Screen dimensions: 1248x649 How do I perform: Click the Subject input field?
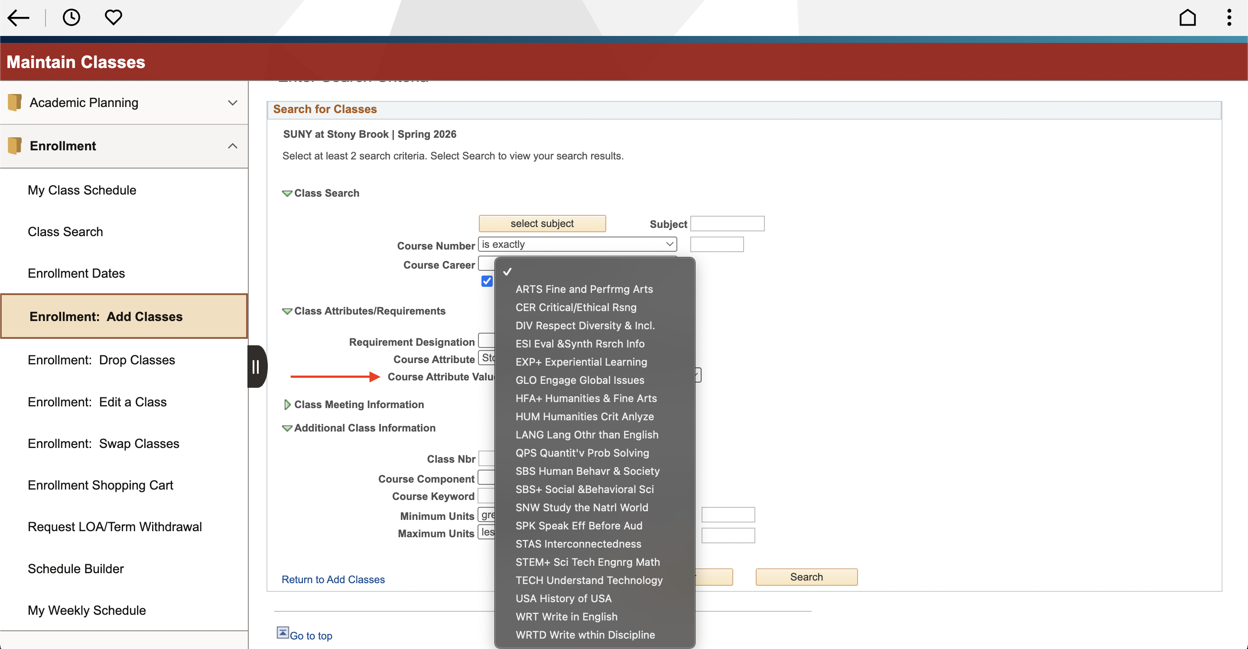(727, 224)
